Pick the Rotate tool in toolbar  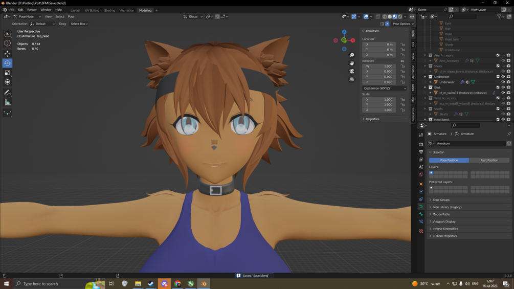pos(7,63)
